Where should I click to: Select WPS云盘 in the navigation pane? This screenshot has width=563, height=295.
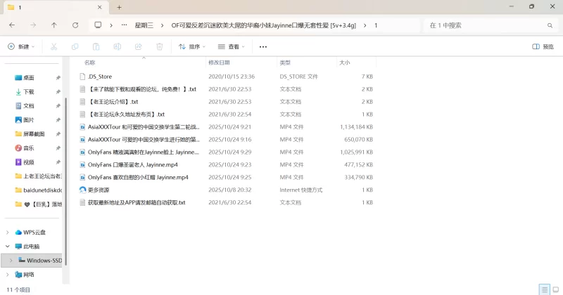click(x=34, y=232)
